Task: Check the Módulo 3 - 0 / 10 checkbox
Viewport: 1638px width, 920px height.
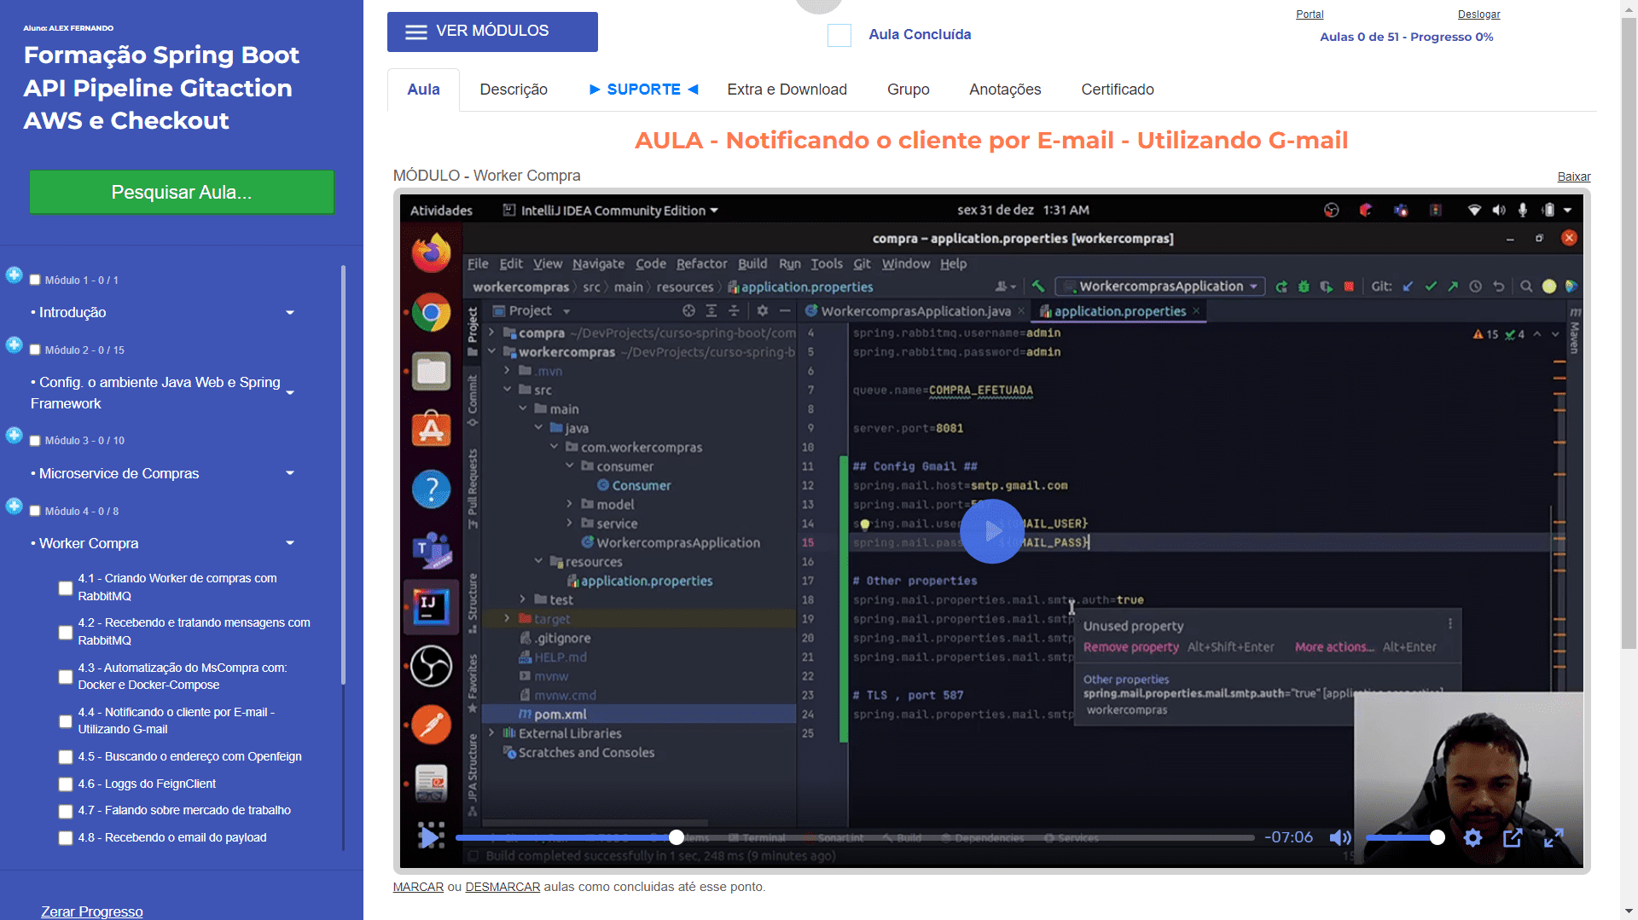Action: (x=35, y=441)
